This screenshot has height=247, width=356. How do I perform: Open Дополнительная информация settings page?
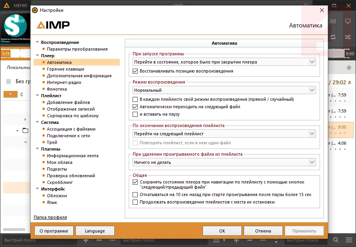pos(79,76)
